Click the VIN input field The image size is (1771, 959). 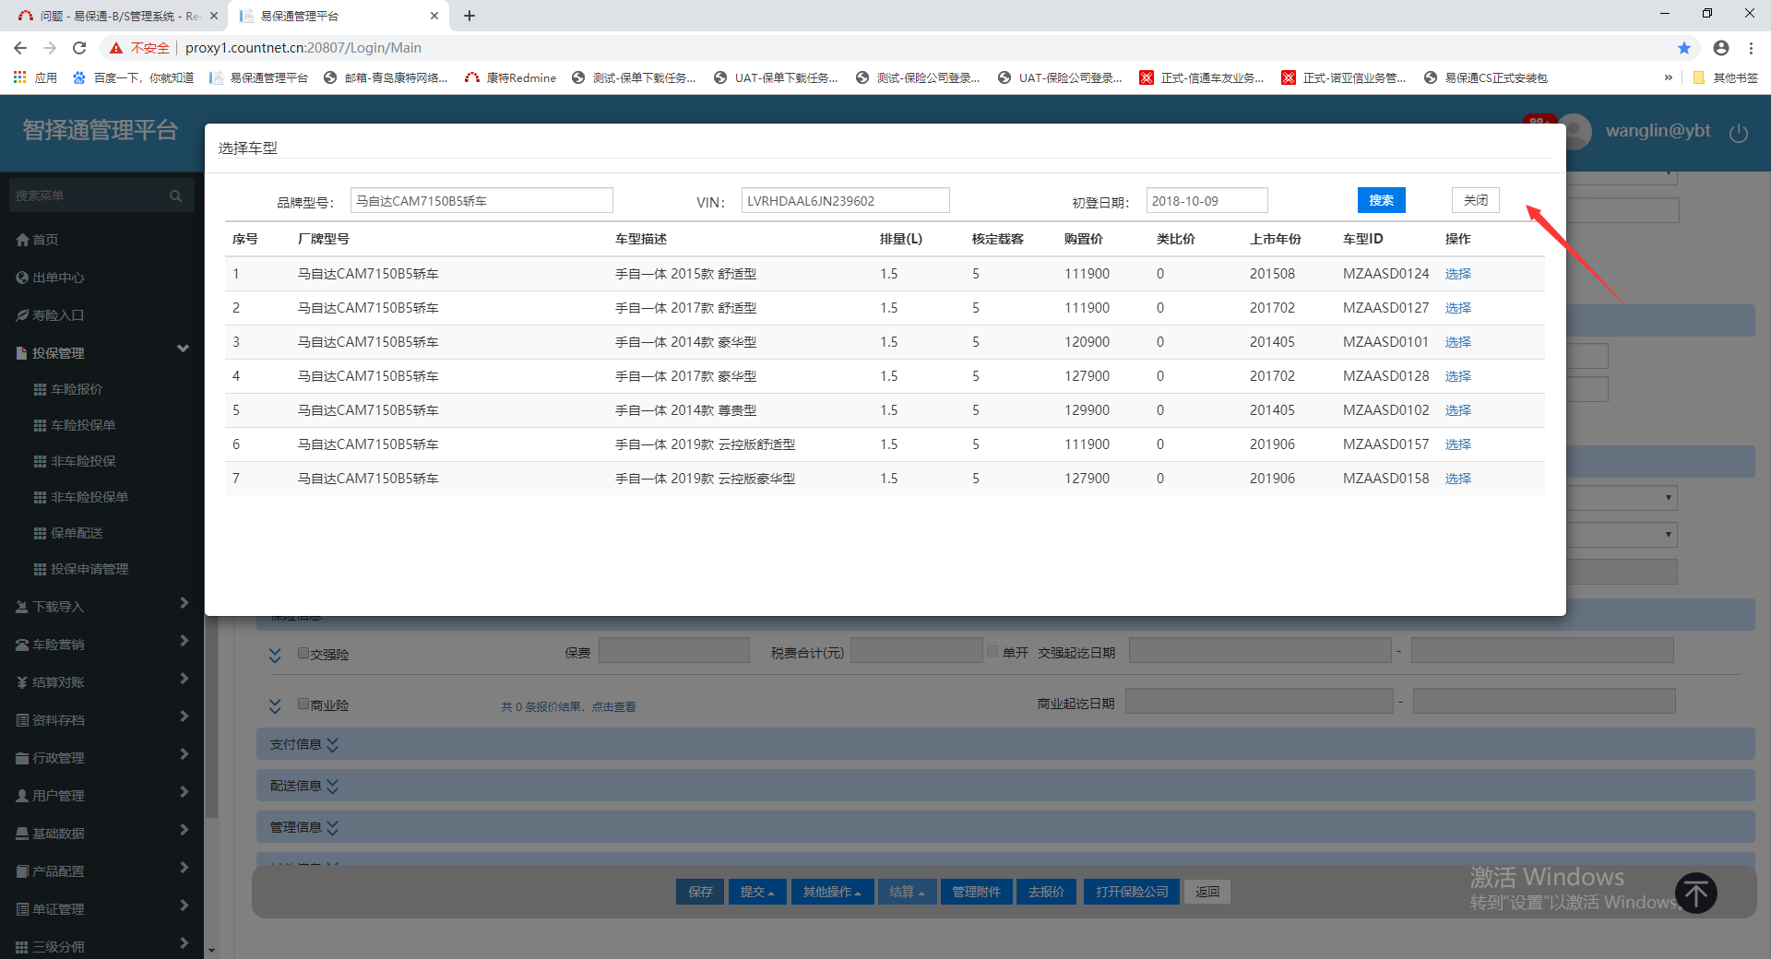[845, 201]
